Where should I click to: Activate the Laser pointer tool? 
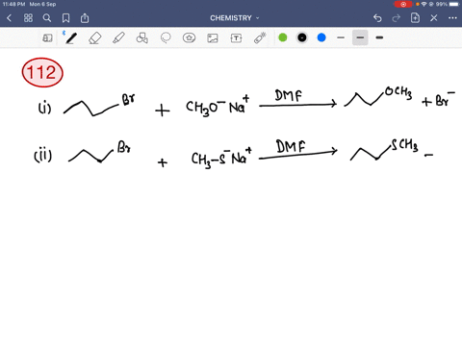point(260,37)
